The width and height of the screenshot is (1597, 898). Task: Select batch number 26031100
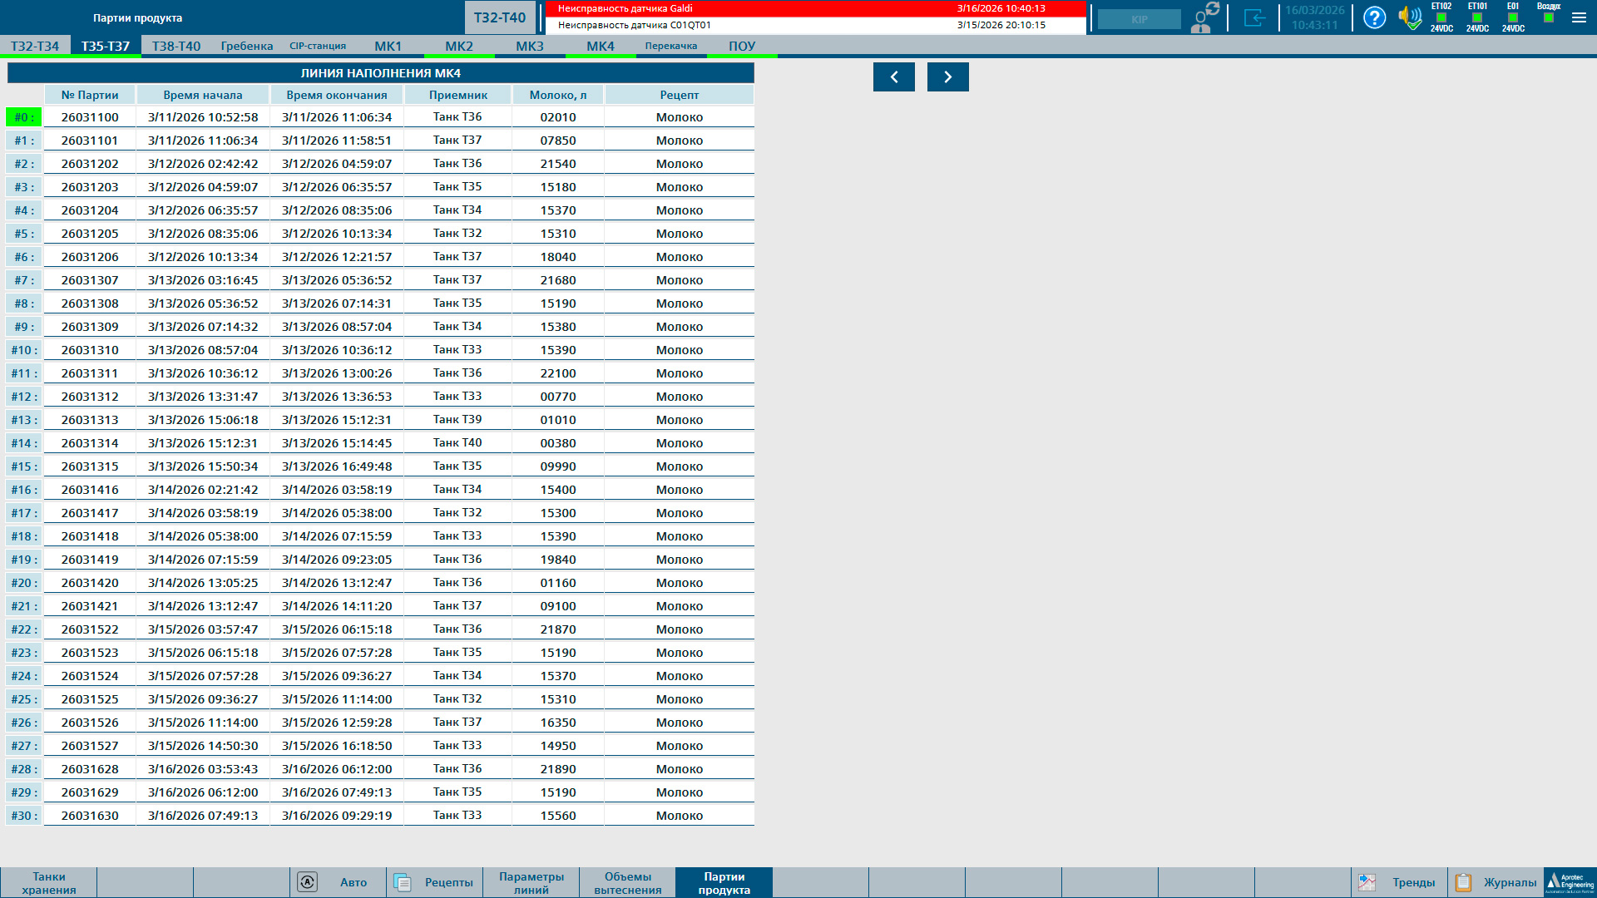click(90, 117)
